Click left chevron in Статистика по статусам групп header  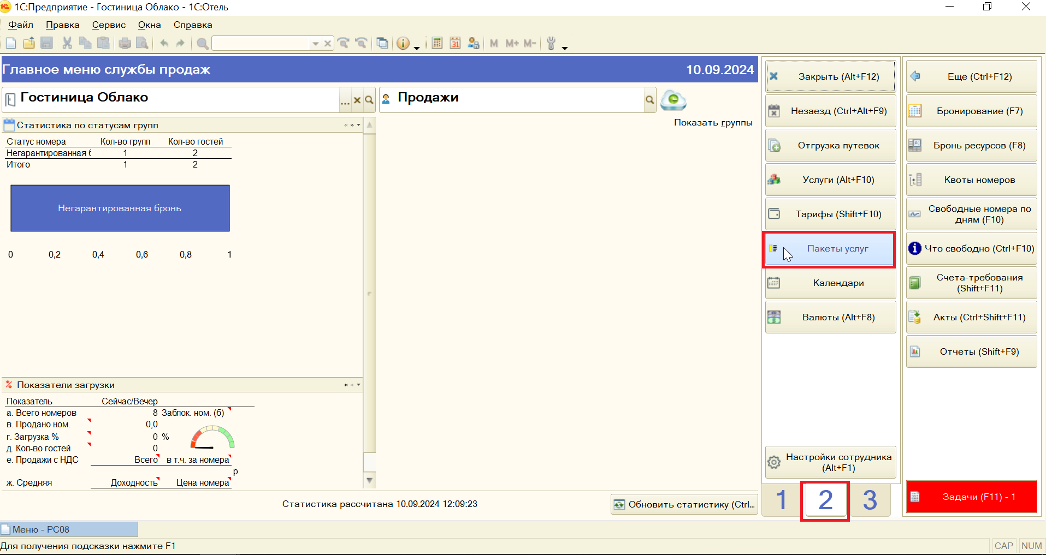coord(346,125)
